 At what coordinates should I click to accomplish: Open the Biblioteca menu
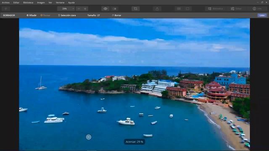click(x=28, y=3)
